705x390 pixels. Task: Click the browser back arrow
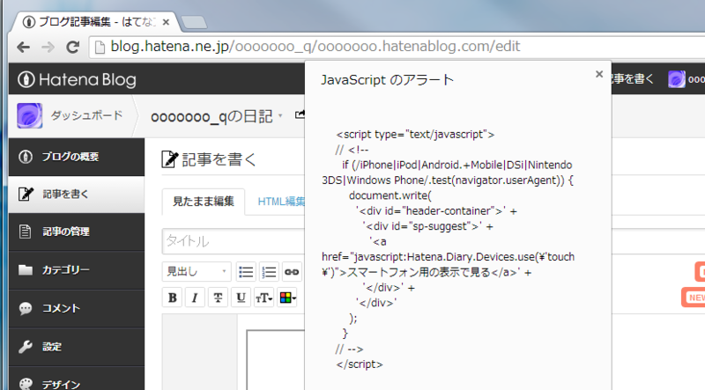pos(24,47)
